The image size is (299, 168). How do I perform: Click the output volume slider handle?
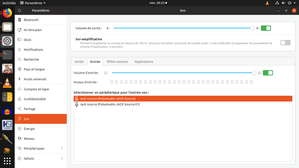[x=252, y=28]
